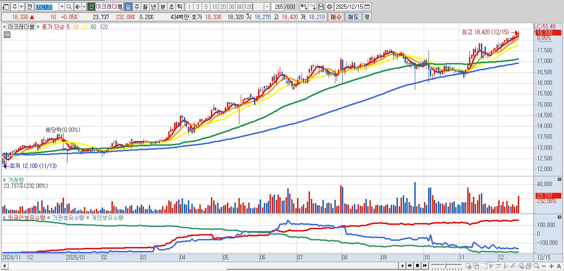Image resolution: width=564 pixels, height=271 pixels.
Task: Switch to the 틱 tick chart
Action: tap(179, 7)
